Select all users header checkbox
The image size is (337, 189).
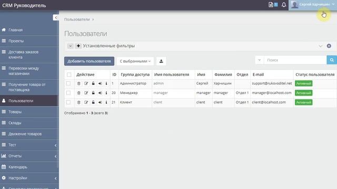tap(69, 75)
